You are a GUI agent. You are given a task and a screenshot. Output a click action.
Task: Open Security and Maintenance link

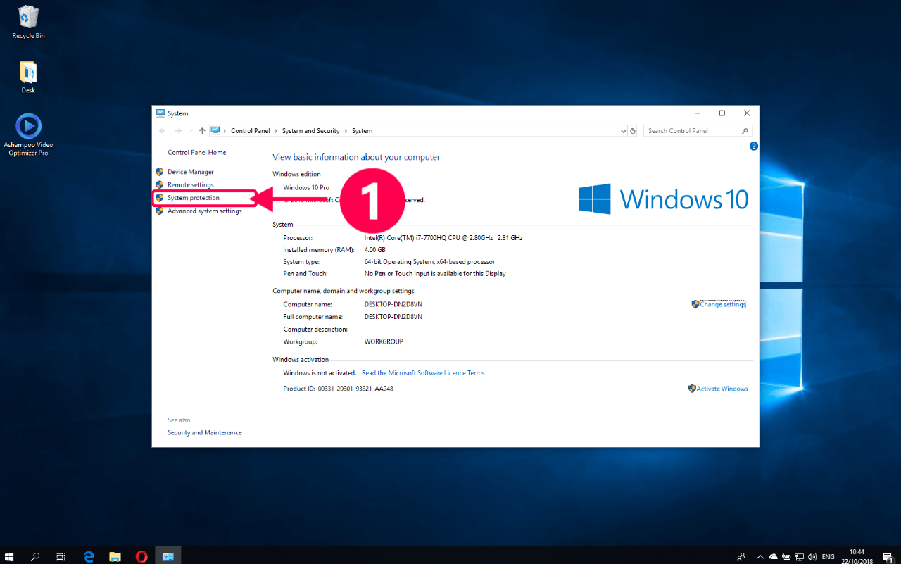coord(205,433)
